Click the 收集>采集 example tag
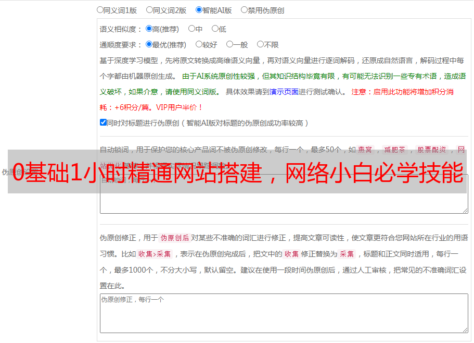Image resolution: width=474 pixels, height=343 pixels. coord(155,254)
